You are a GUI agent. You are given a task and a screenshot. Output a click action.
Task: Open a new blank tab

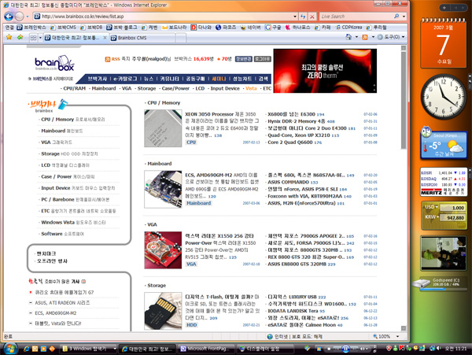[181, 38]
